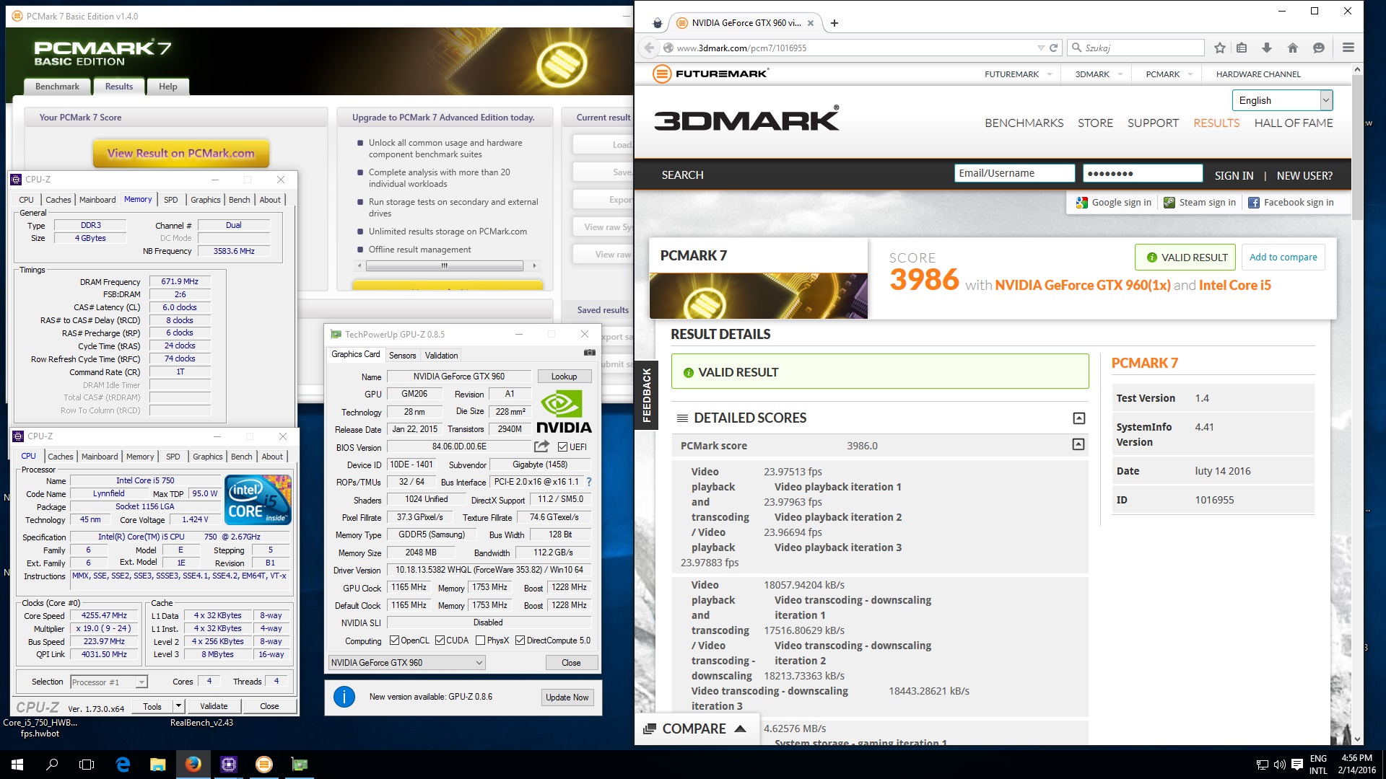Open the RESULTS navigation item on 3DMark
Viewport: 1386px width, 779px height.
1216,123
